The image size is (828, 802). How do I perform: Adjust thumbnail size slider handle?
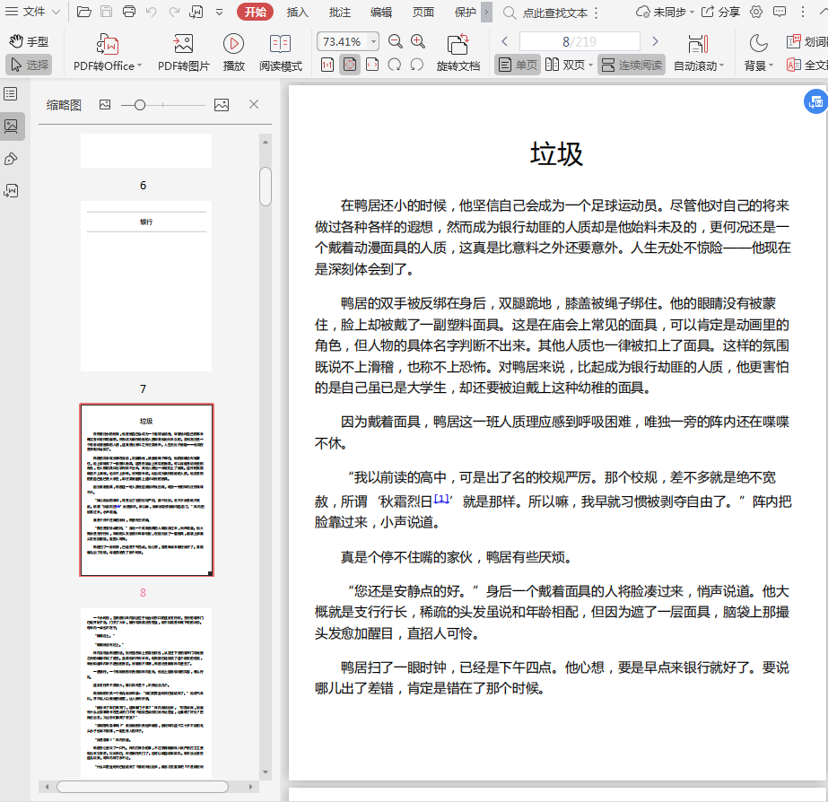(x=139, y=105)
